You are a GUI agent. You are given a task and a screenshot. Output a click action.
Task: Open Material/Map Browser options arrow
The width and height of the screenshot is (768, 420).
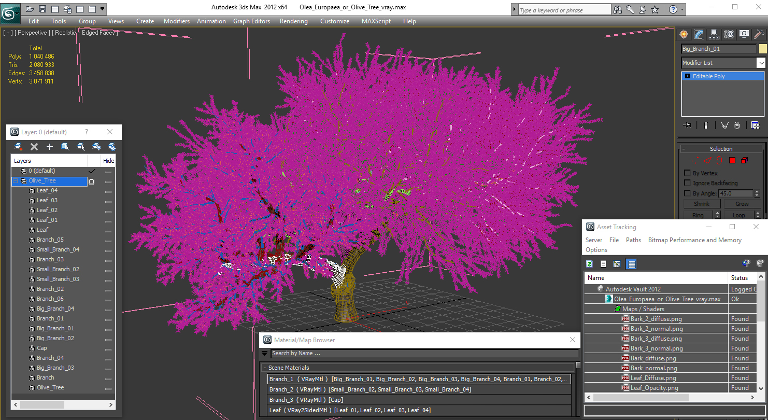[x=264, y=354]
